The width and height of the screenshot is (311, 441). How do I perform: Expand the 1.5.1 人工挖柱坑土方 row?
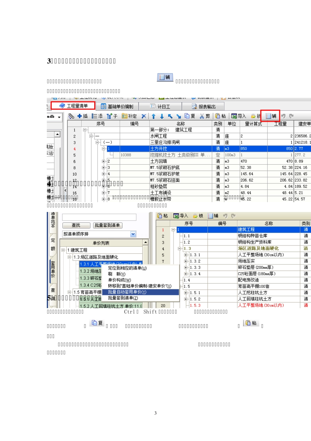click(x=186, y=293)
